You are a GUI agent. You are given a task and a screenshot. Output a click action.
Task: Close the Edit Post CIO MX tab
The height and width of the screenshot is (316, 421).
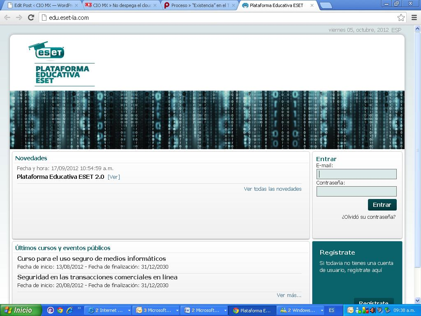point(76,5)
